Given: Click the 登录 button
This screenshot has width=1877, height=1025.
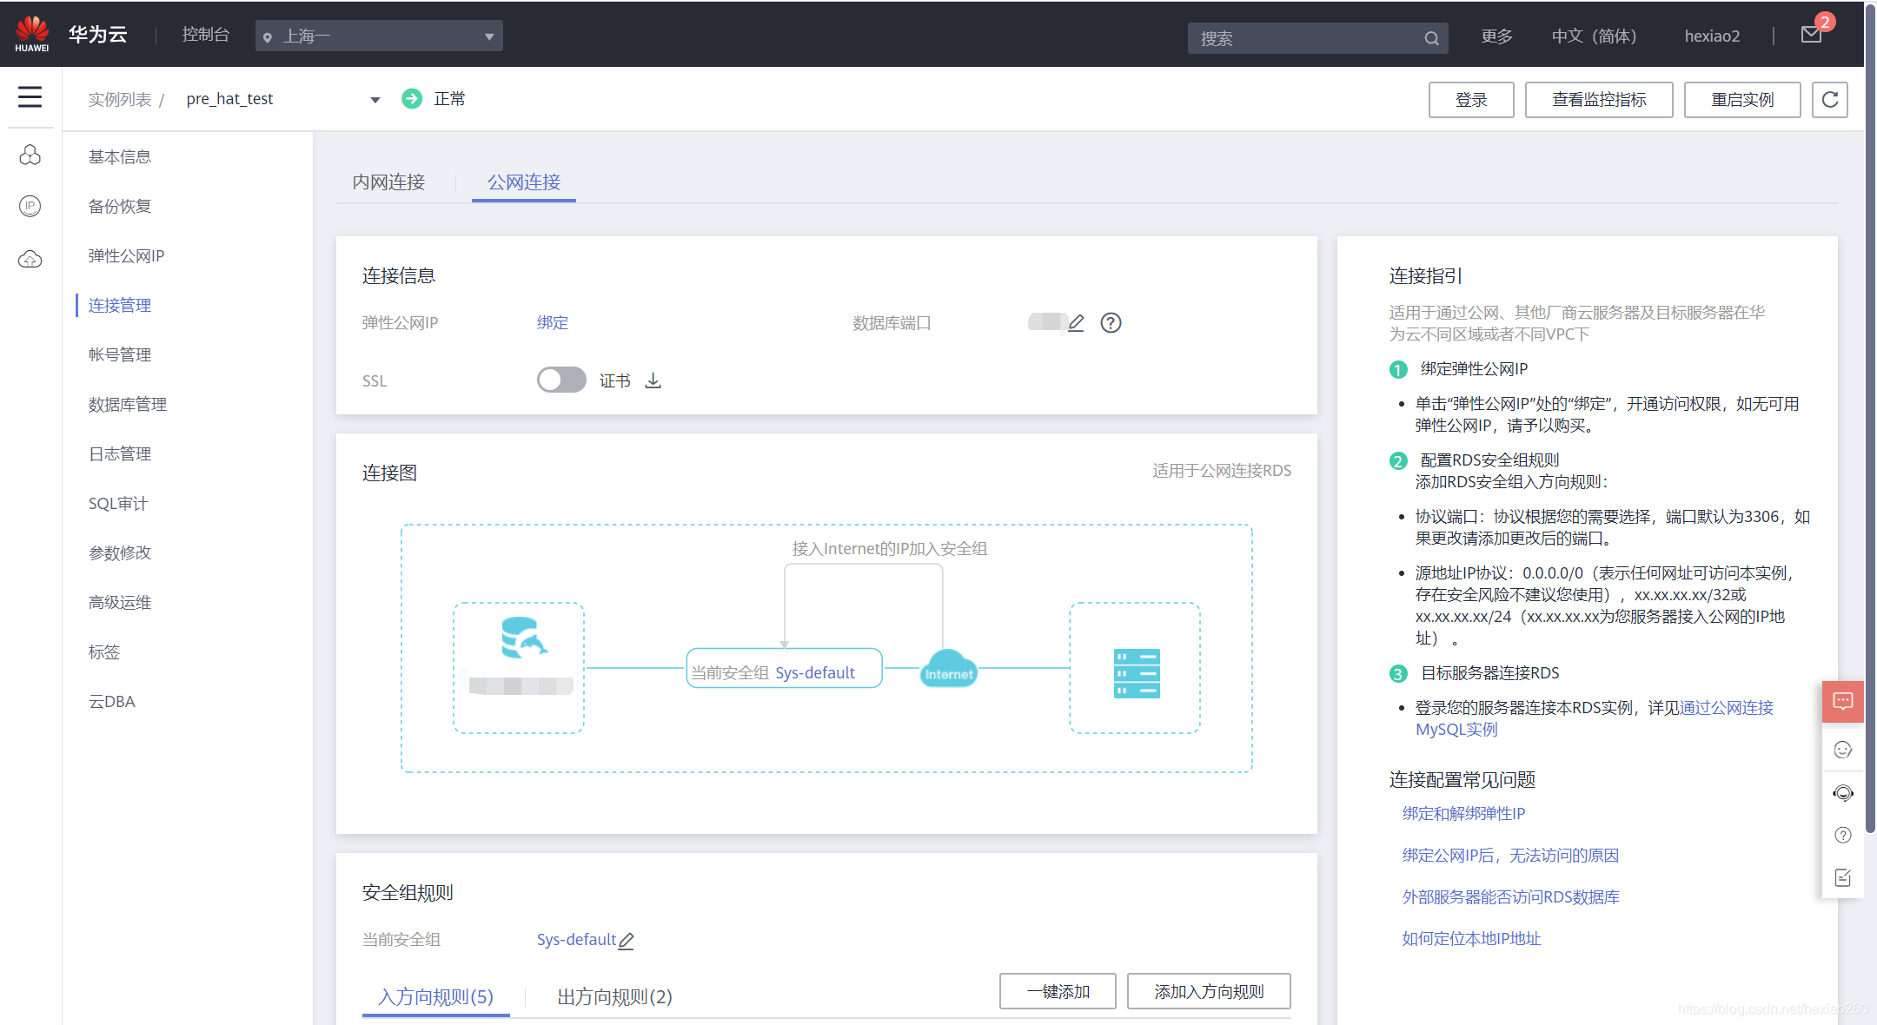Looking at the screenshot, I should coord(1471,99).
